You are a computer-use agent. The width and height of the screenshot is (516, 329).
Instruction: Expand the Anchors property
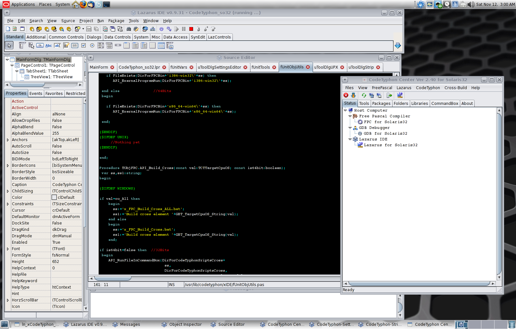(x=8, y=140)
